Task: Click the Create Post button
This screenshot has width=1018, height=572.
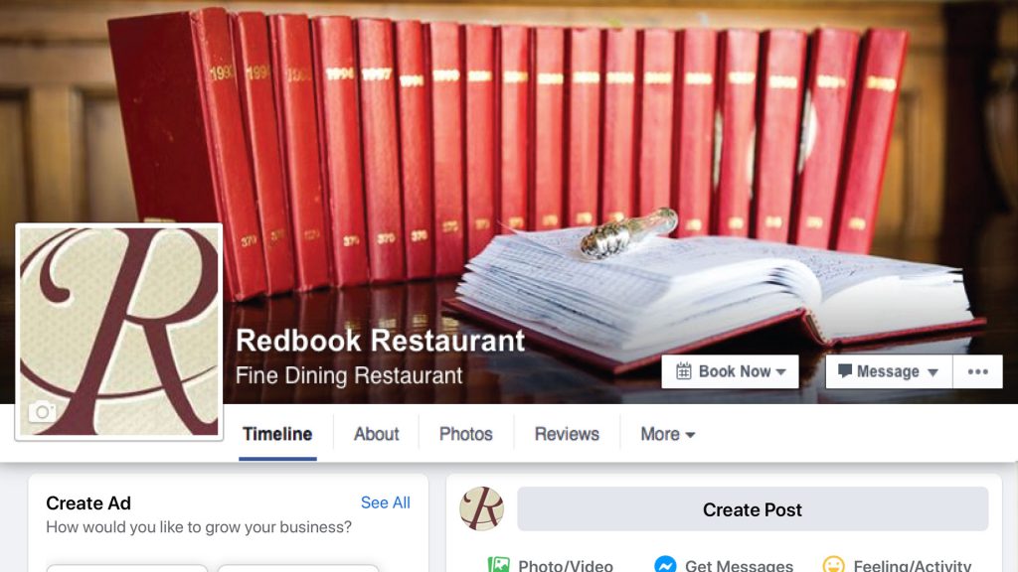Action: click(x=753, y=509)
